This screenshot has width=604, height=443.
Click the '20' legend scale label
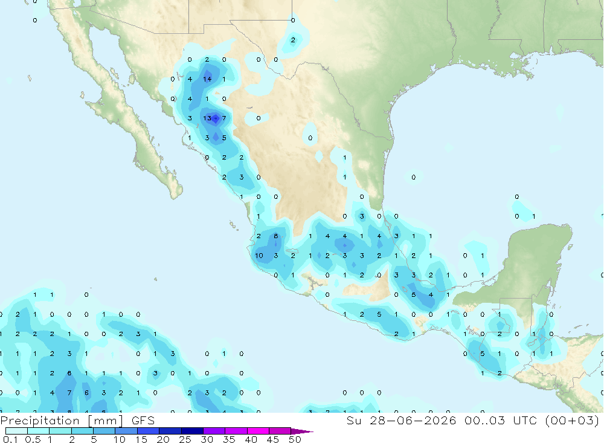click(x=163, y=439)
